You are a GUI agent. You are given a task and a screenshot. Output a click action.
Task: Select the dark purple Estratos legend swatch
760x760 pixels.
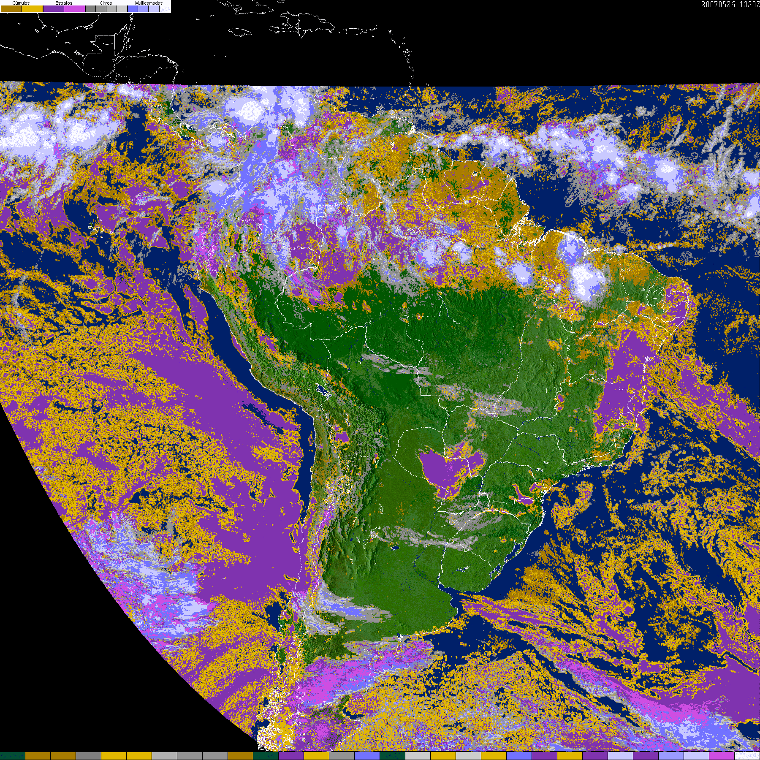coord(54,9)
